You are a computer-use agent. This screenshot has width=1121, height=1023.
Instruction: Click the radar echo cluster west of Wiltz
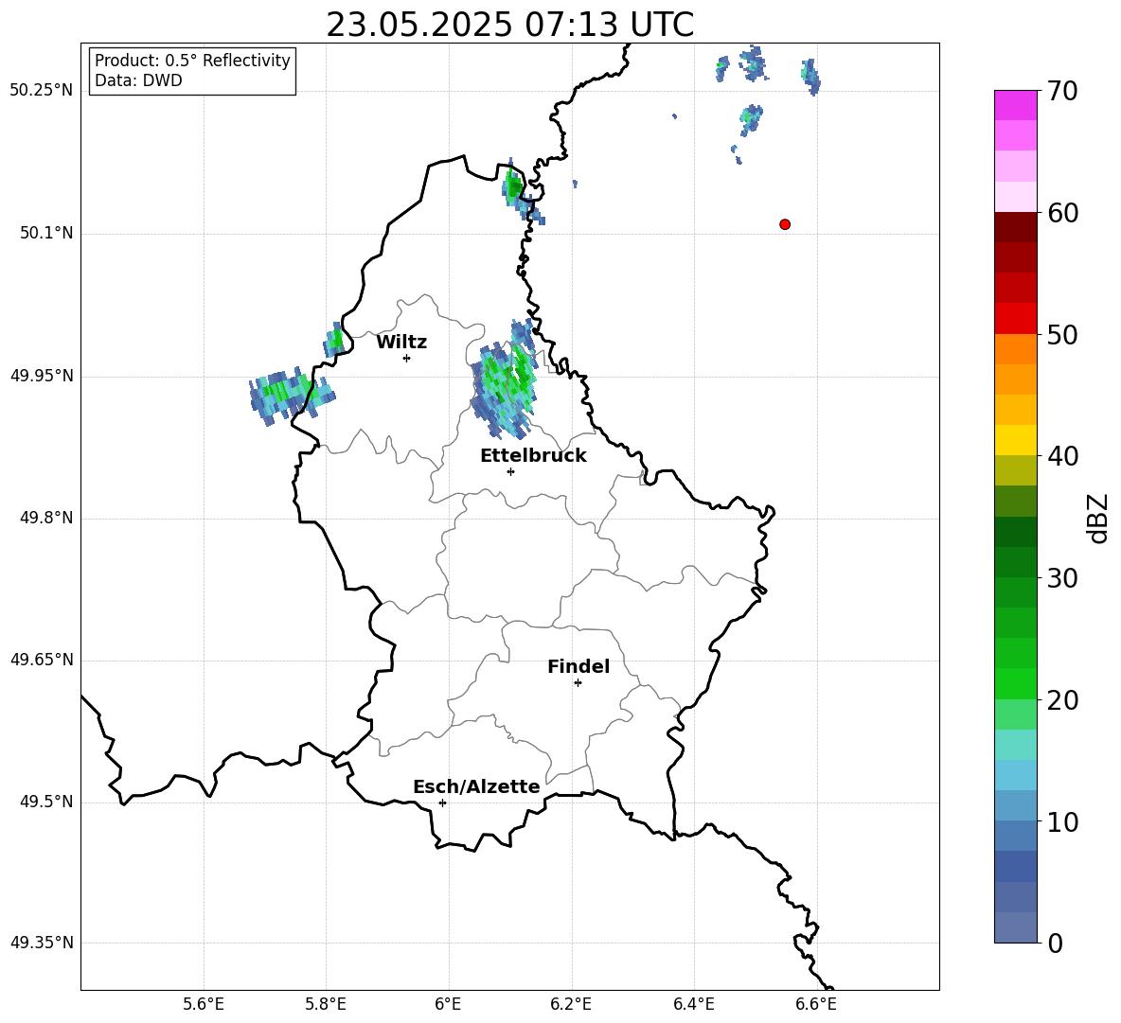pos(291,395)
